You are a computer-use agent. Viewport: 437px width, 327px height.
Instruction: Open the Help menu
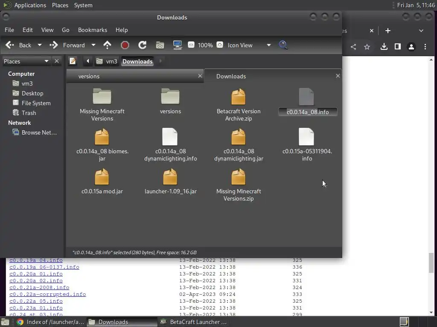pos(122,30)
